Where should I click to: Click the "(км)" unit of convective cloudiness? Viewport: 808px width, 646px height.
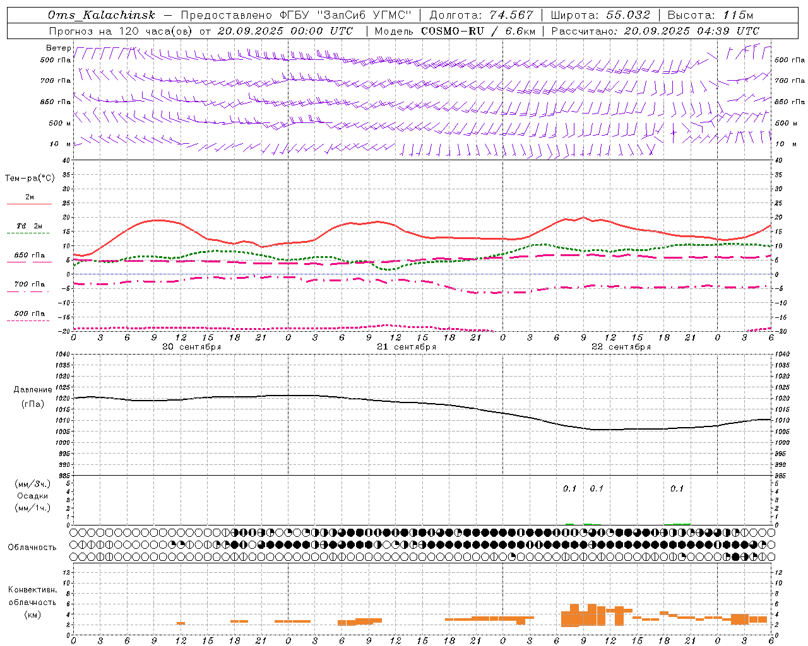(x=32, y=614)
